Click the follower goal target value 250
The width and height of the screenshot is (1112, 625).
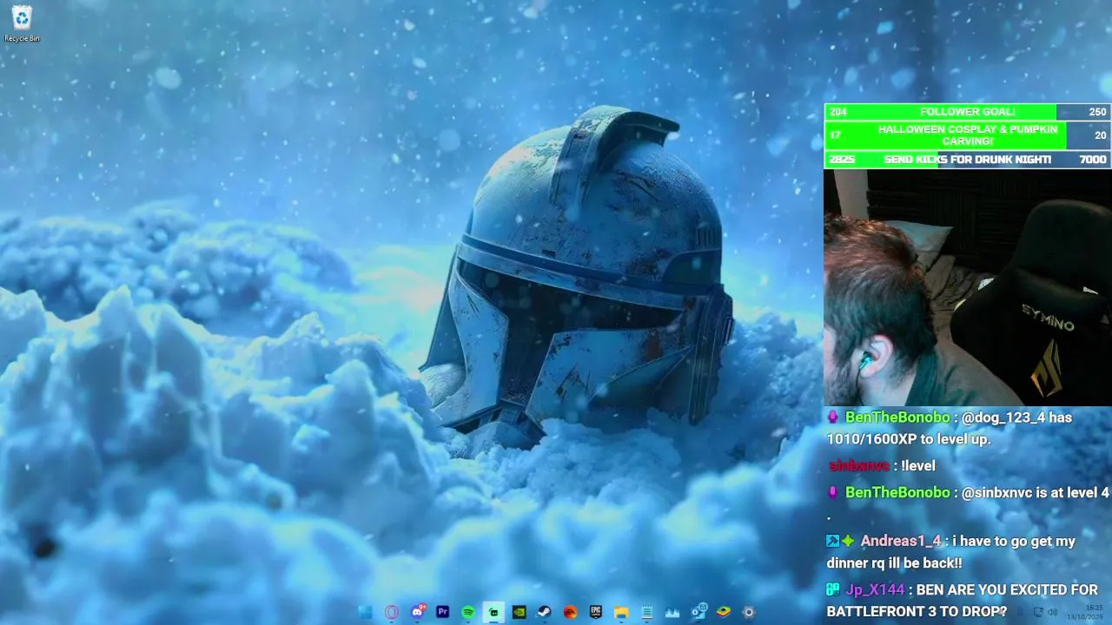(1097, 112)
